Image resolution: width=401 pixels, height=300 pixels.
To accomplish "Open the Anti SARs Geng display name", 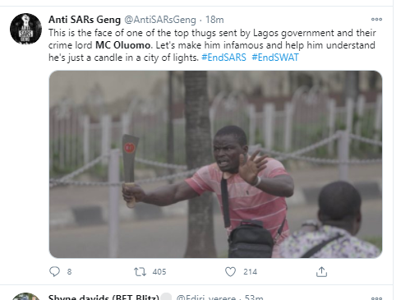I will [85, 20].
